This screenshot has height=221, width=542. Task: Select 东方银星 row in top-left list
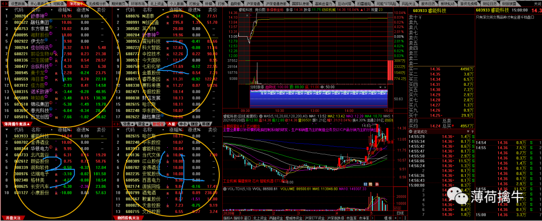pyautogui.click(x=55, y=29)
